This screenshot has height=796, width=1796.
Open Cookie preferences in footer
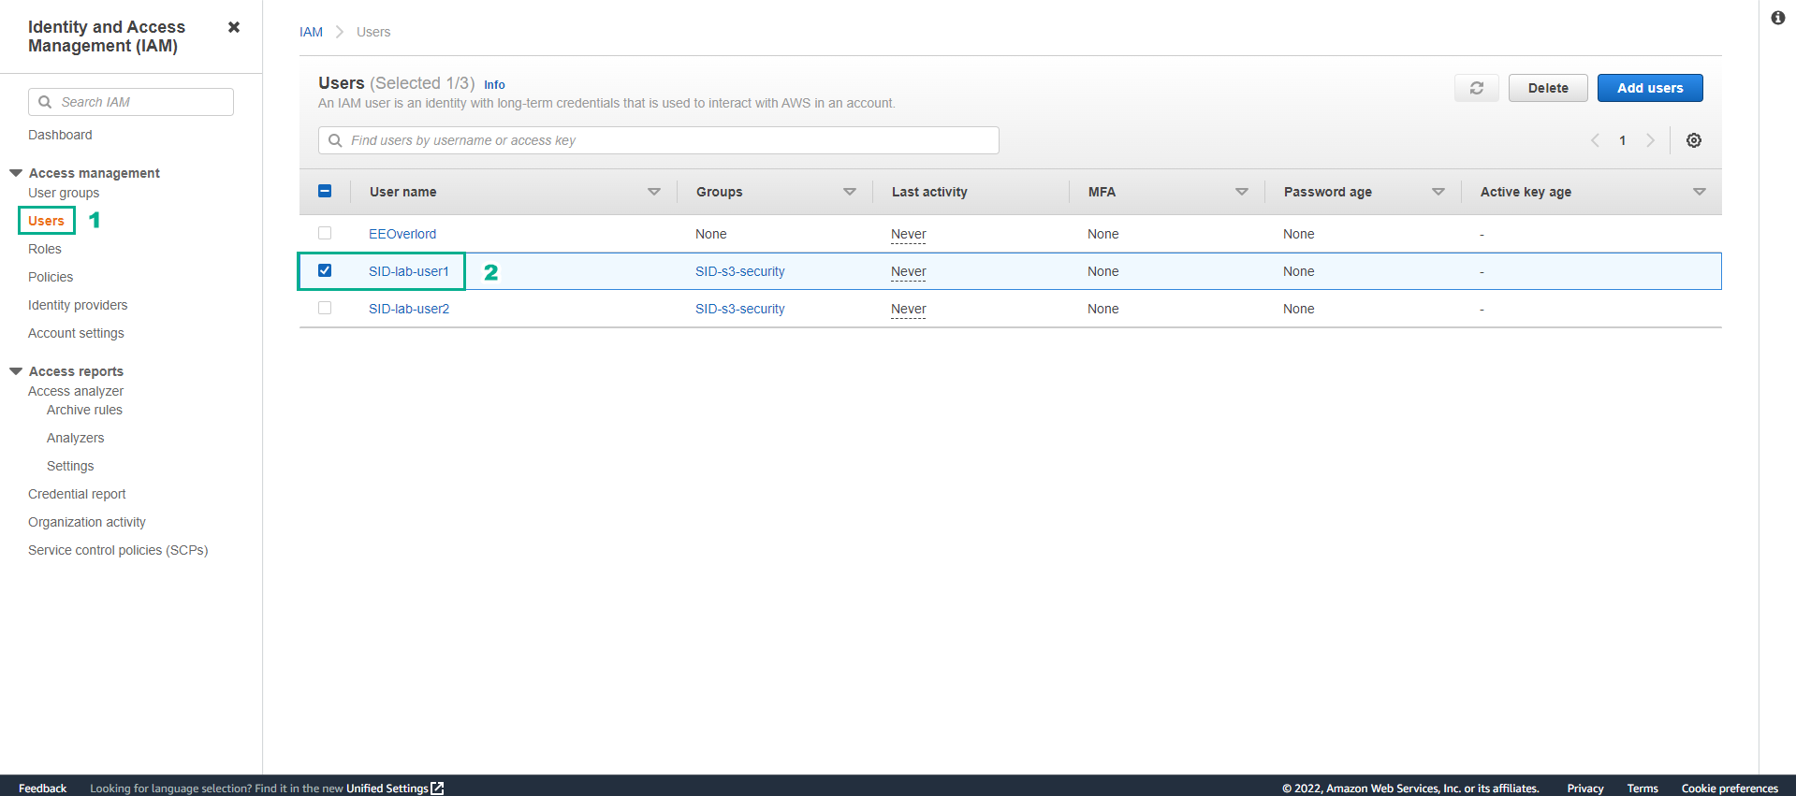1730,789
